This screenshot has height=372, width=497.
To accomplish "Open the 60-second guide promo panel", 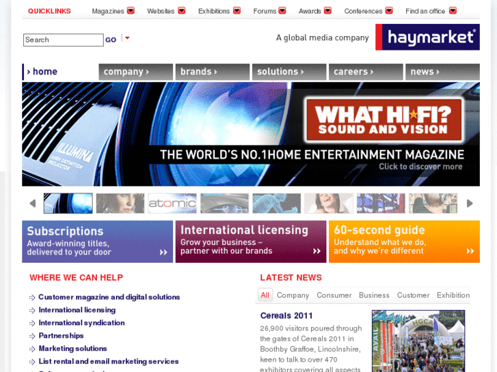I will click(x=404, y=242).
